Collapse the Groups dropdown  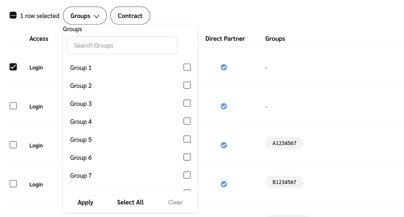point(85,16)
